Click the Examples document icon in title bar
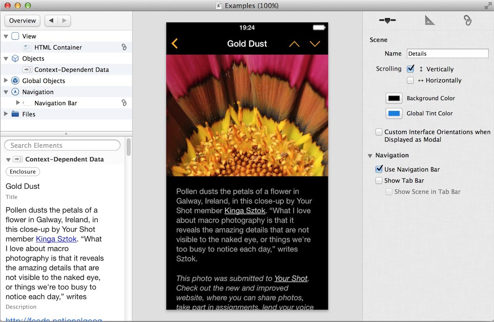 pyautogui.click(x=219, y=6)
